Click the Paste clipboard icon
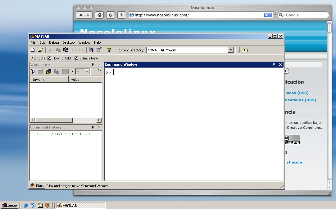Viewport: 336px width, 209px height. pos(66,50)
